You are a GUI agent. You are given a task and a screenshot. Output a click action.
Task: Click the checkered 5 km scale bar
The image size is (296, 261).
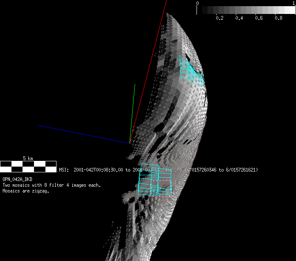tap(28, 166)
